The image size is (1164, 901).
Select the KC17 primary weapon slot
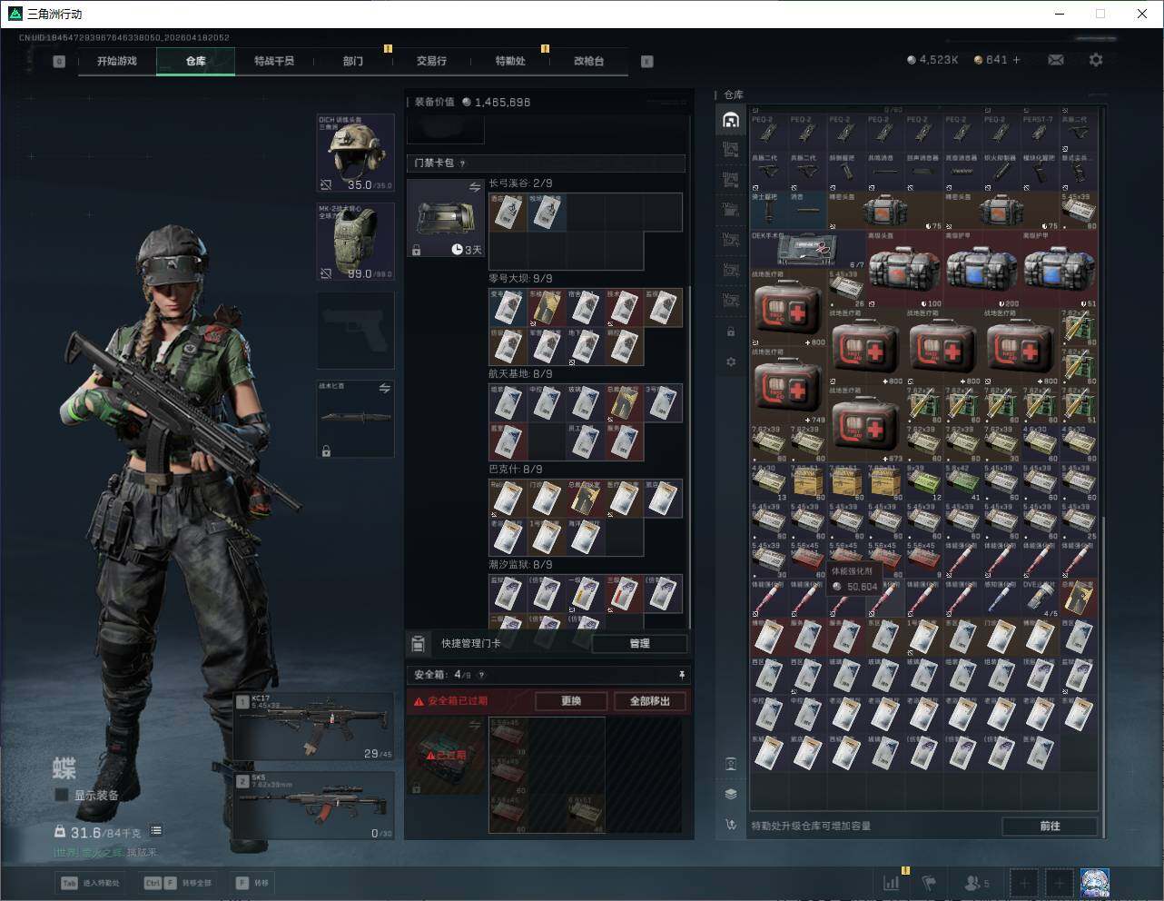[x=314, y=727]
